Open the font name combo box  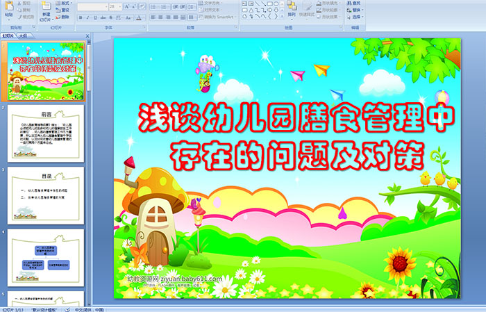[92, 7]
